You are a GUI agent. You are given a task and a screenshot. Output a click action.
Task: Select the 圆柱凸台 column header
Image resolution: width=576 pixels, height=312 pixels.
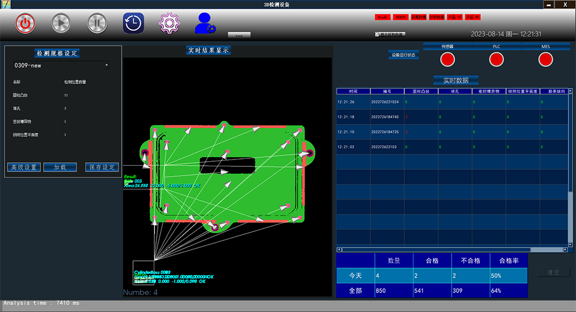[x=421, y=91]
